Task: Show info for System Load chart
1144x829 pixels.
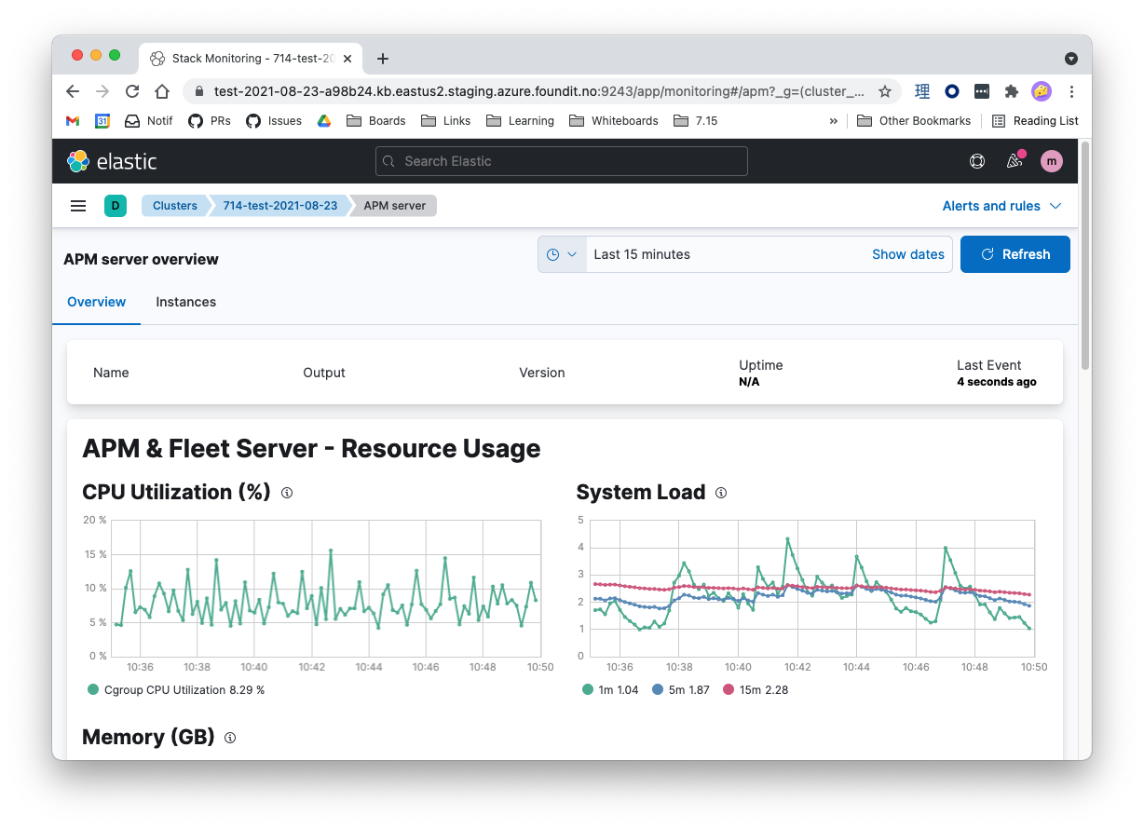Action: pyautogui.click(x=721, y=493)
